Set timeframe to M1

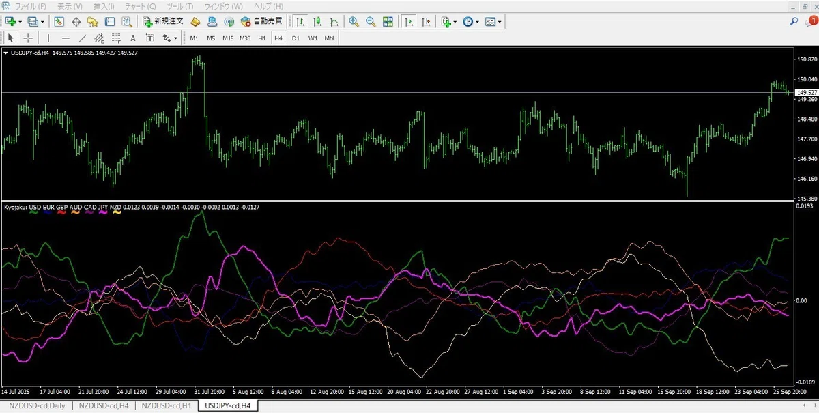point(195,38)
